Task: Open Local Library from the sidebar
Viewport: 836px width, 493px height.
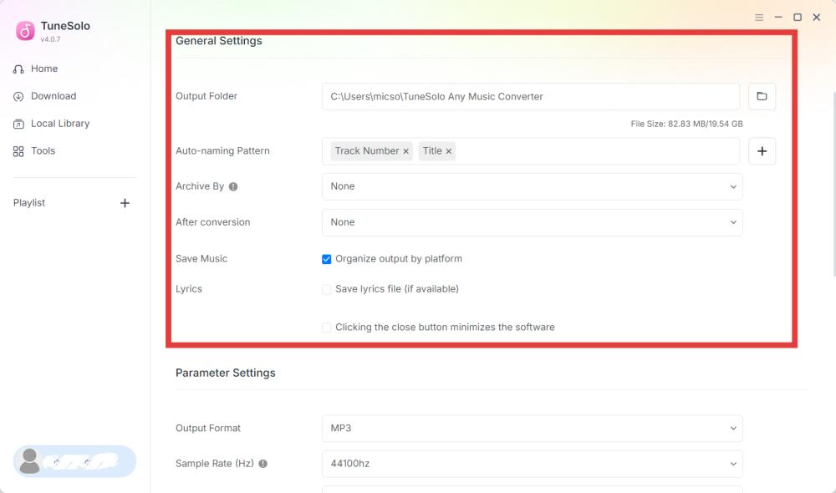Action: (x=51, y=124)
